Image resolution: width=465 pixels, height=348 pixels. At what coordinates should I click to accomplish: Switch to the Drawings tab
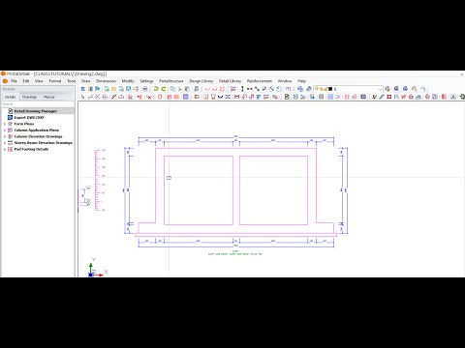click(29, 97)
